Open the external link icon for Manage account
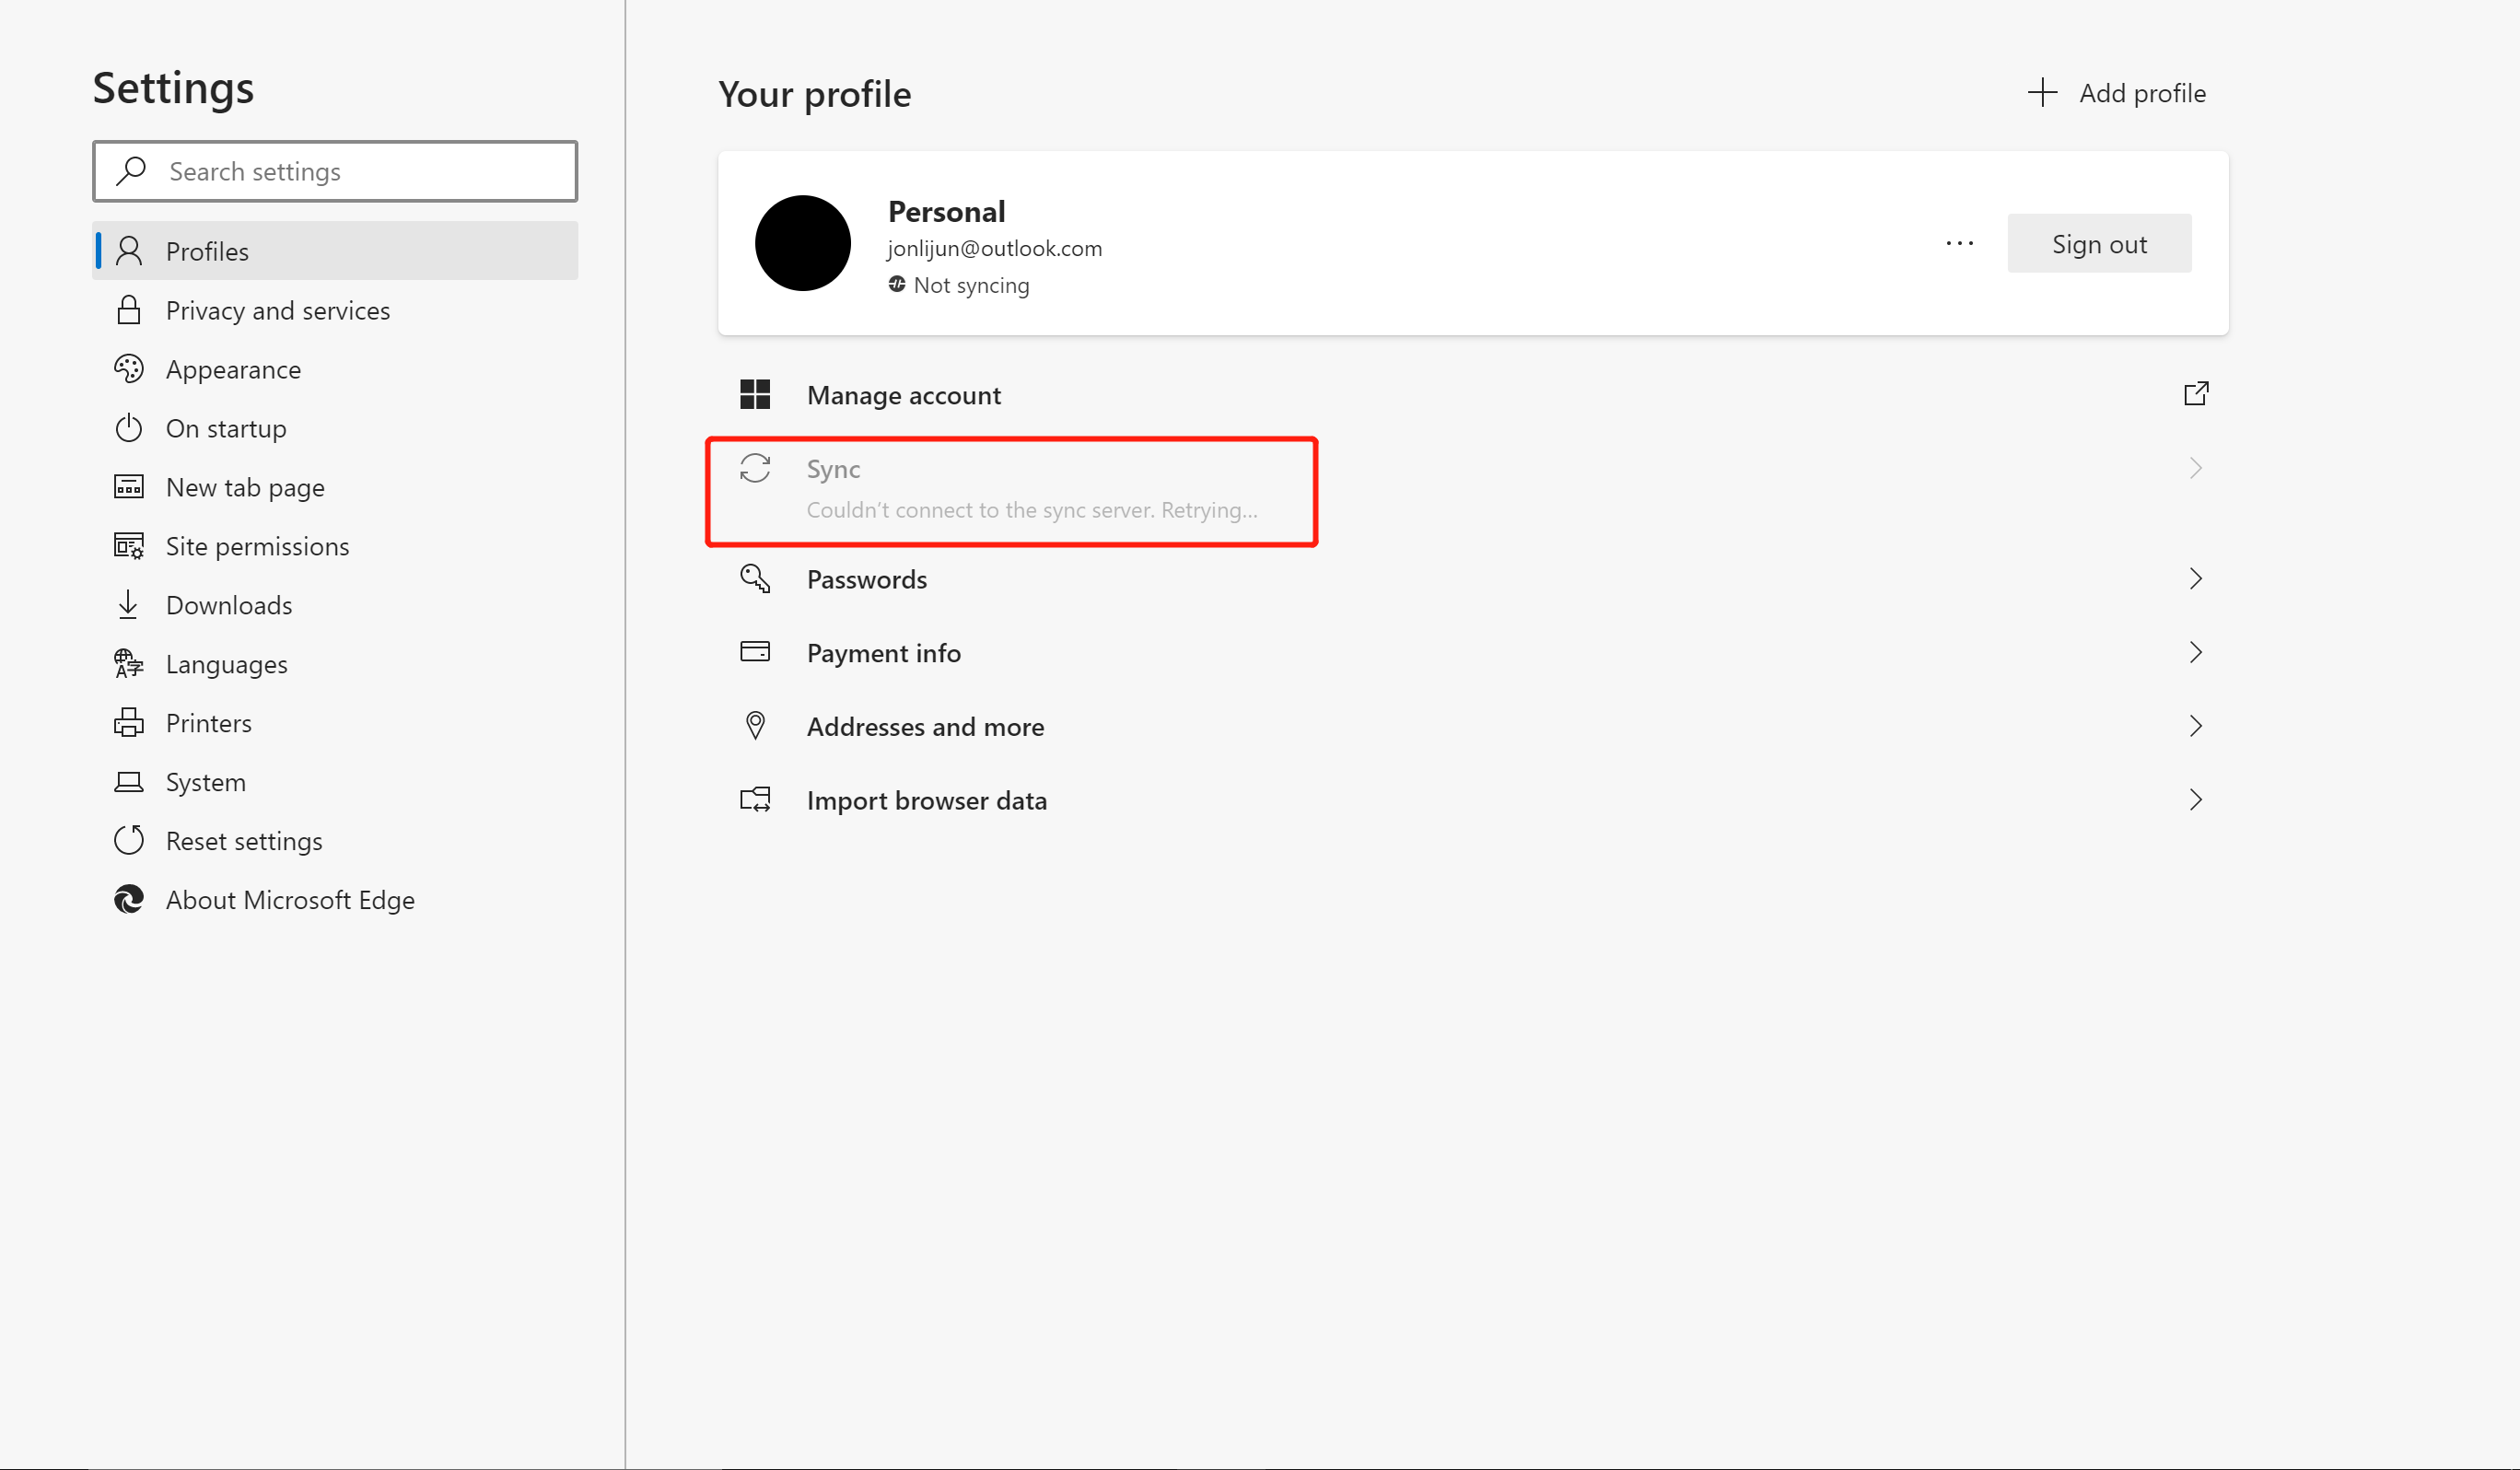The width and height of the screenshot is (2520, 1470). click(x=2195, y=394)
